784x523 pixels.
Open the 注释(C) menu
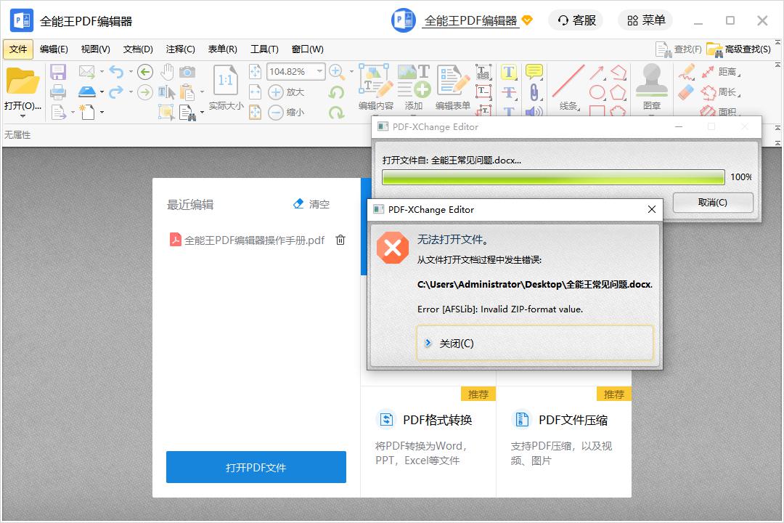click(x=180, y=49)
